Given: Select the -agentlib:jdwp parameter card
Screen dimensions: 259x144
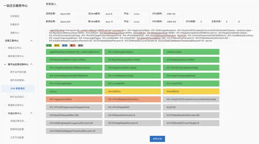Looking at the screenshot, I should coord(74,52).
